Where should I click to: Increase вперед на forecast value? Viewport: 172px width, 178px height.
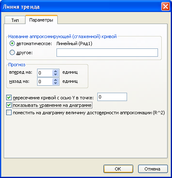[55, 71]
